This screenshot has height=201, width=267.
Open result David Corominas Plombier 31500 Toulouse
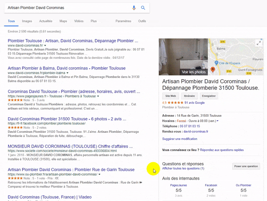(x=67, y=119)
